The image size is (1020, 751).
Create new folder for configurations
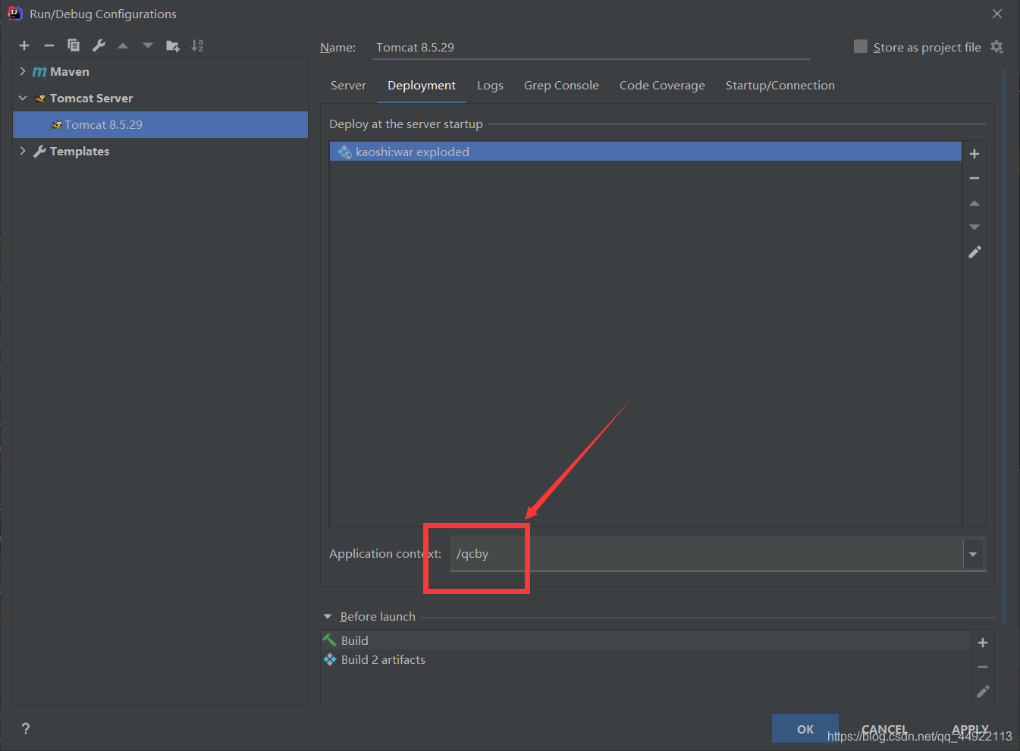pyautogui.click(x=173, y=45)
